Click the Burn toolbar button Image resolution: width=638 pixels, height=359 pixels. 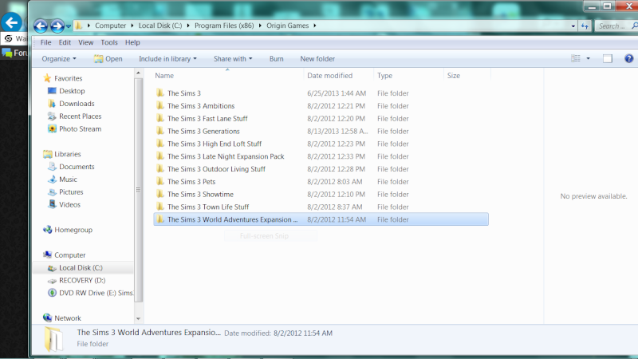[x=276, y=58]
